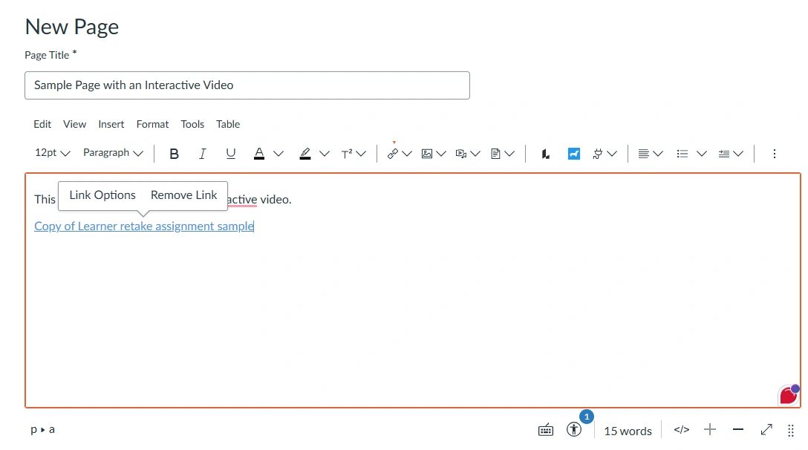The image size is (808, 450).
Task: Click the Copy of Learner retake assignment link
Action: pyautogui.click(x=144, y=226)
